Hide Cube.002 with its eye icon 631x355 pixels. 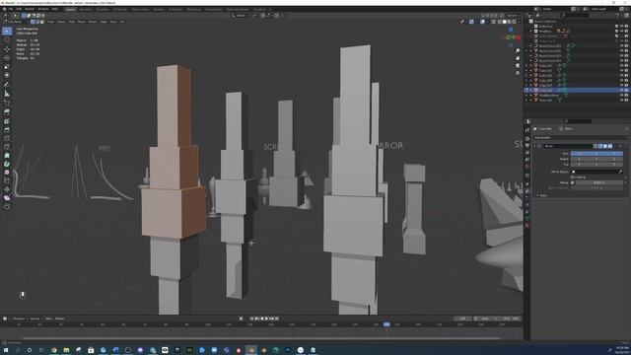pyautogui.click(x=622, y=70)
